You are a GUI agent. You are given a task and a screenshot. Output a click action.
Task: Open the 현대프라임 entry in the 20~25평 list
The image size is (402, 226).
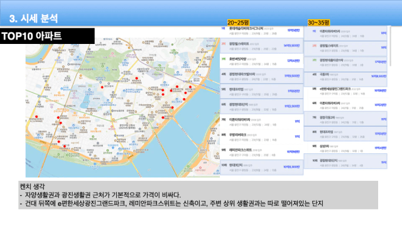pos(261,91)
